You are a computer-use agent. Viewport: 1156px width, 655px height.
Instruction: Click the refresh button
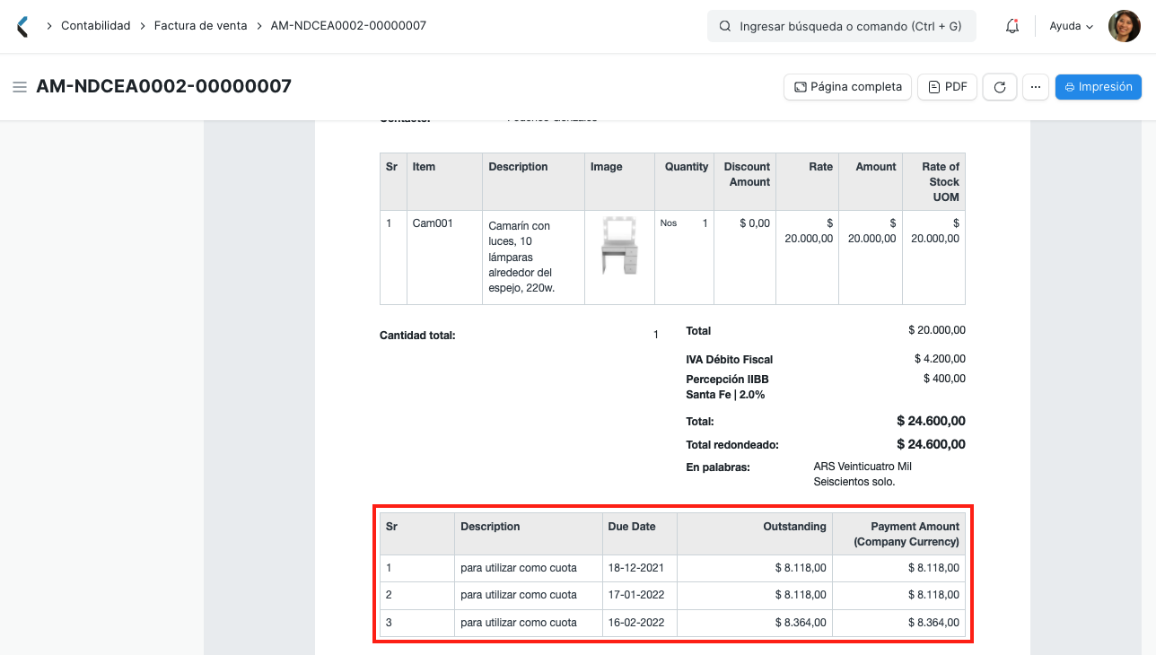tap(1000, 87)
